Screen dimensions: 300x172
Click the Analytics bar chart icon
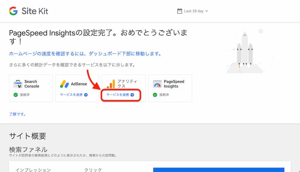pos(111,84)
